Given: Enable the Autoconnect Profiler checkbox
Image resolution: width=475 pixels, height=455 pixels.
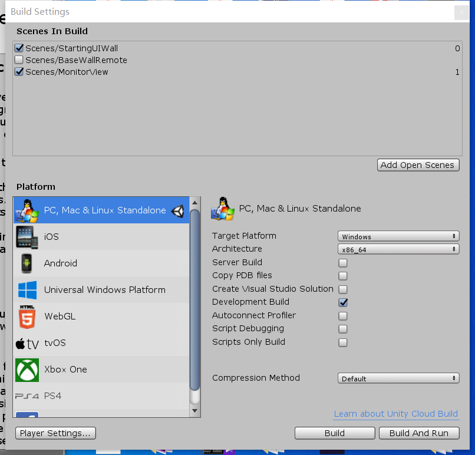Looking at the screenshot, I should (343, 316).
